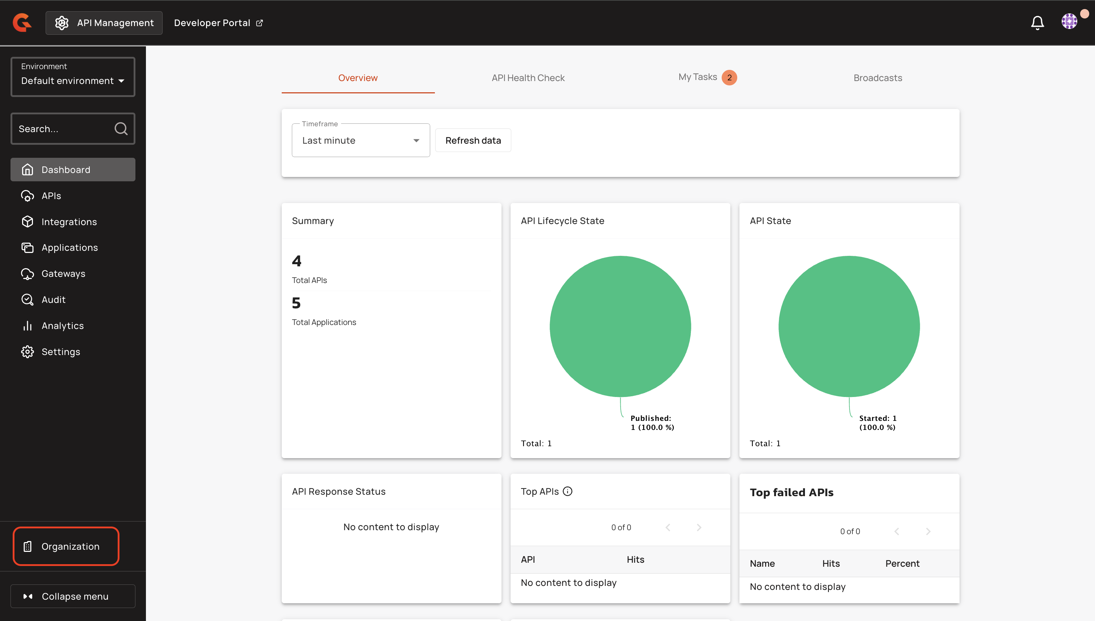Image resolution: width=1095 pixels, height=621 pixels.
Task: Click the green Published pie chart
Action: pos(620,326)
